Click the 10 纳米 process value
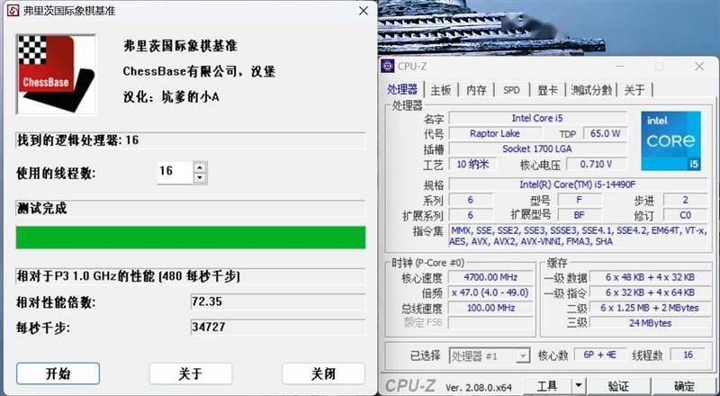 (x=472, y=164)
